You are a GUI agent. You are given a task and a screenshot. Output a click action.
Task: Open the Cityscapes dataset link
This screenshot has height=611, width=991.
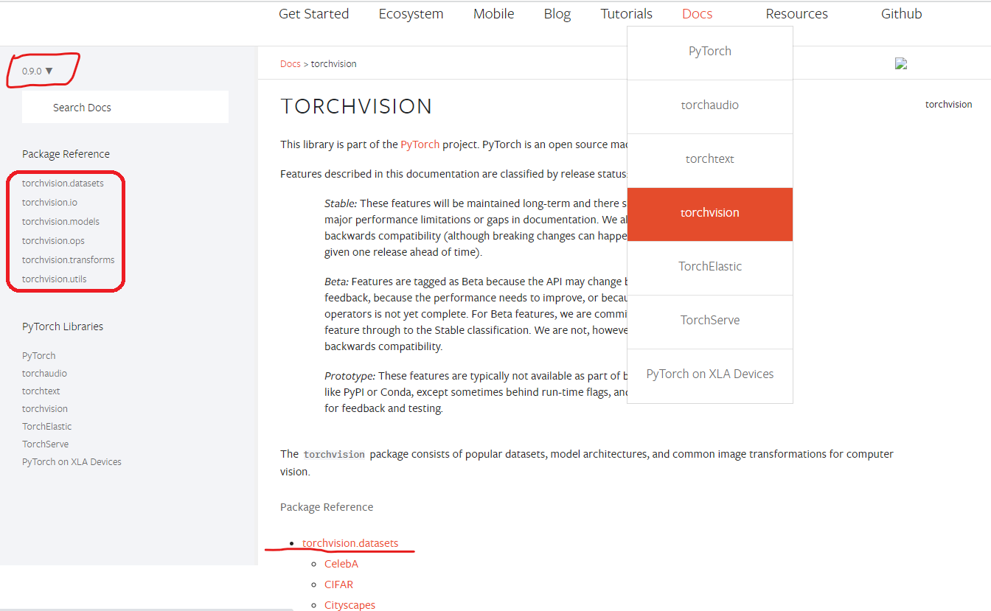tap(350, 605)
